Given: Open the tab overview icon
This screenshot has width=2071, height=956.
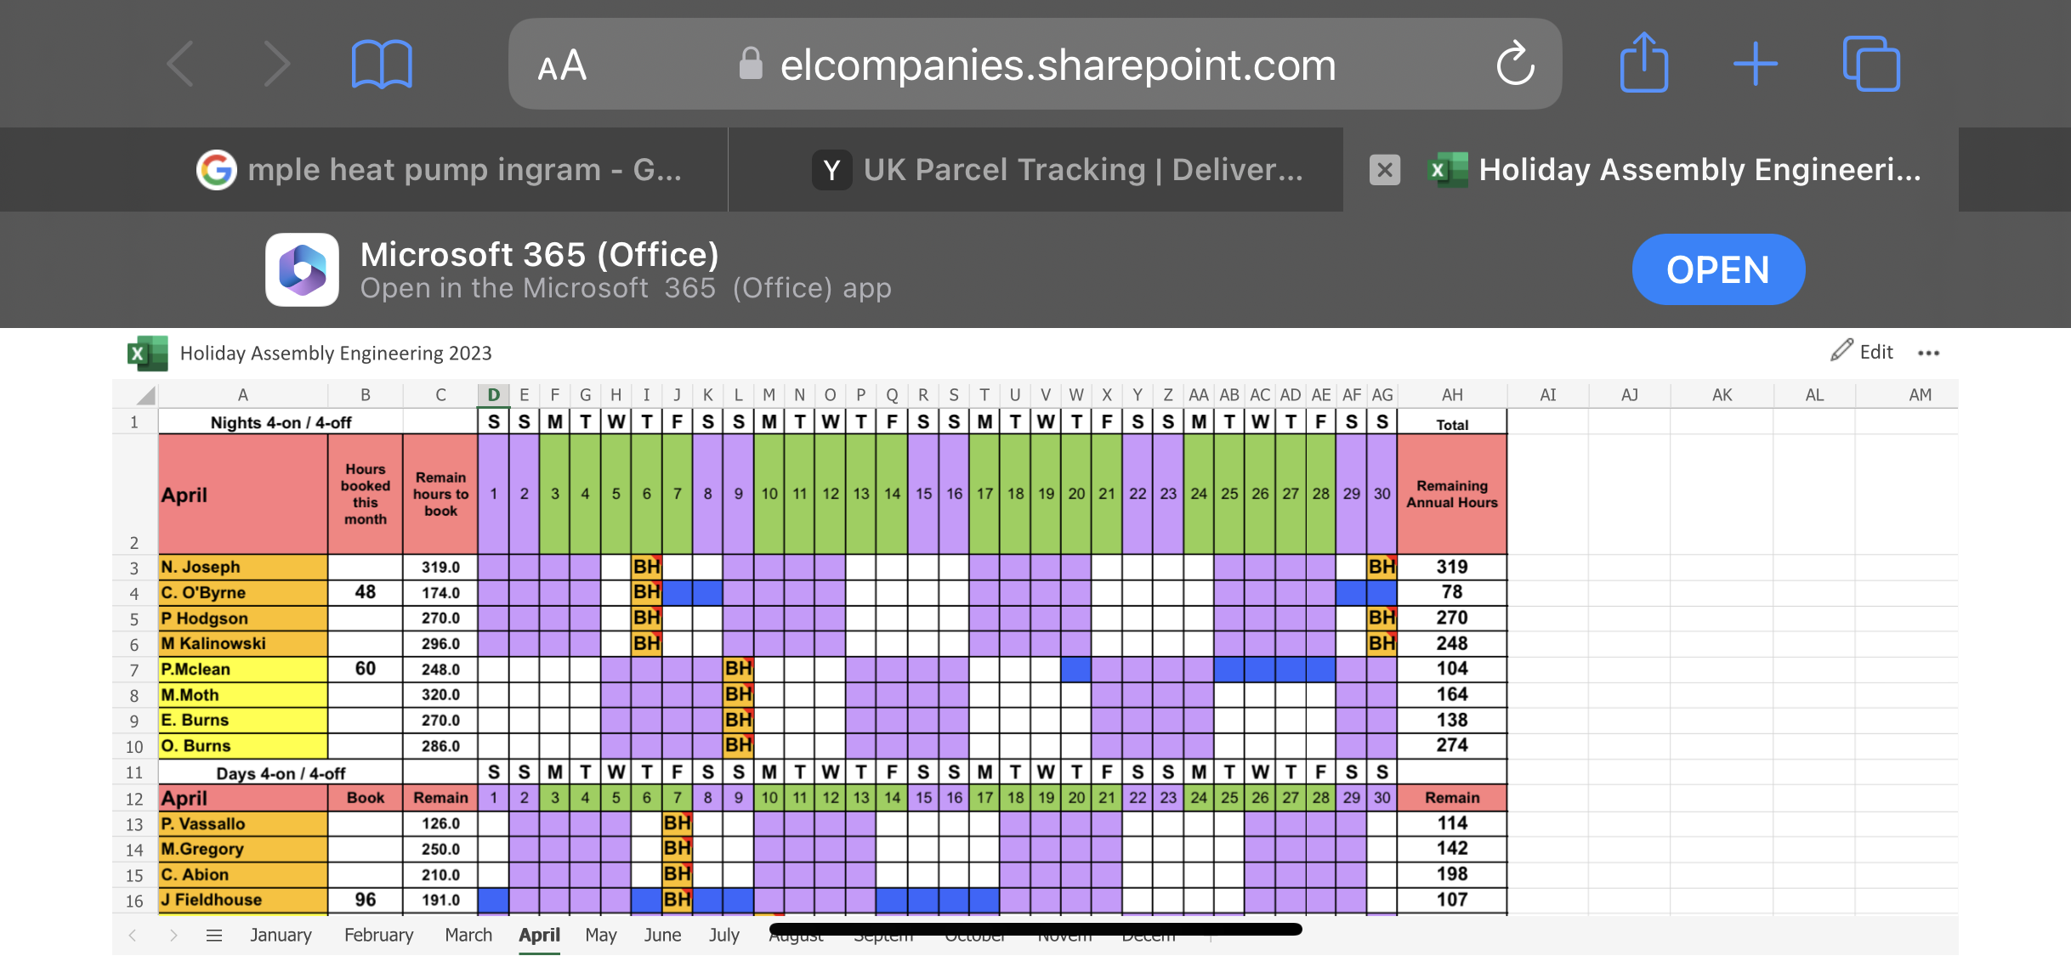Looking at the screenshot, I should (x=1870, y=65).
